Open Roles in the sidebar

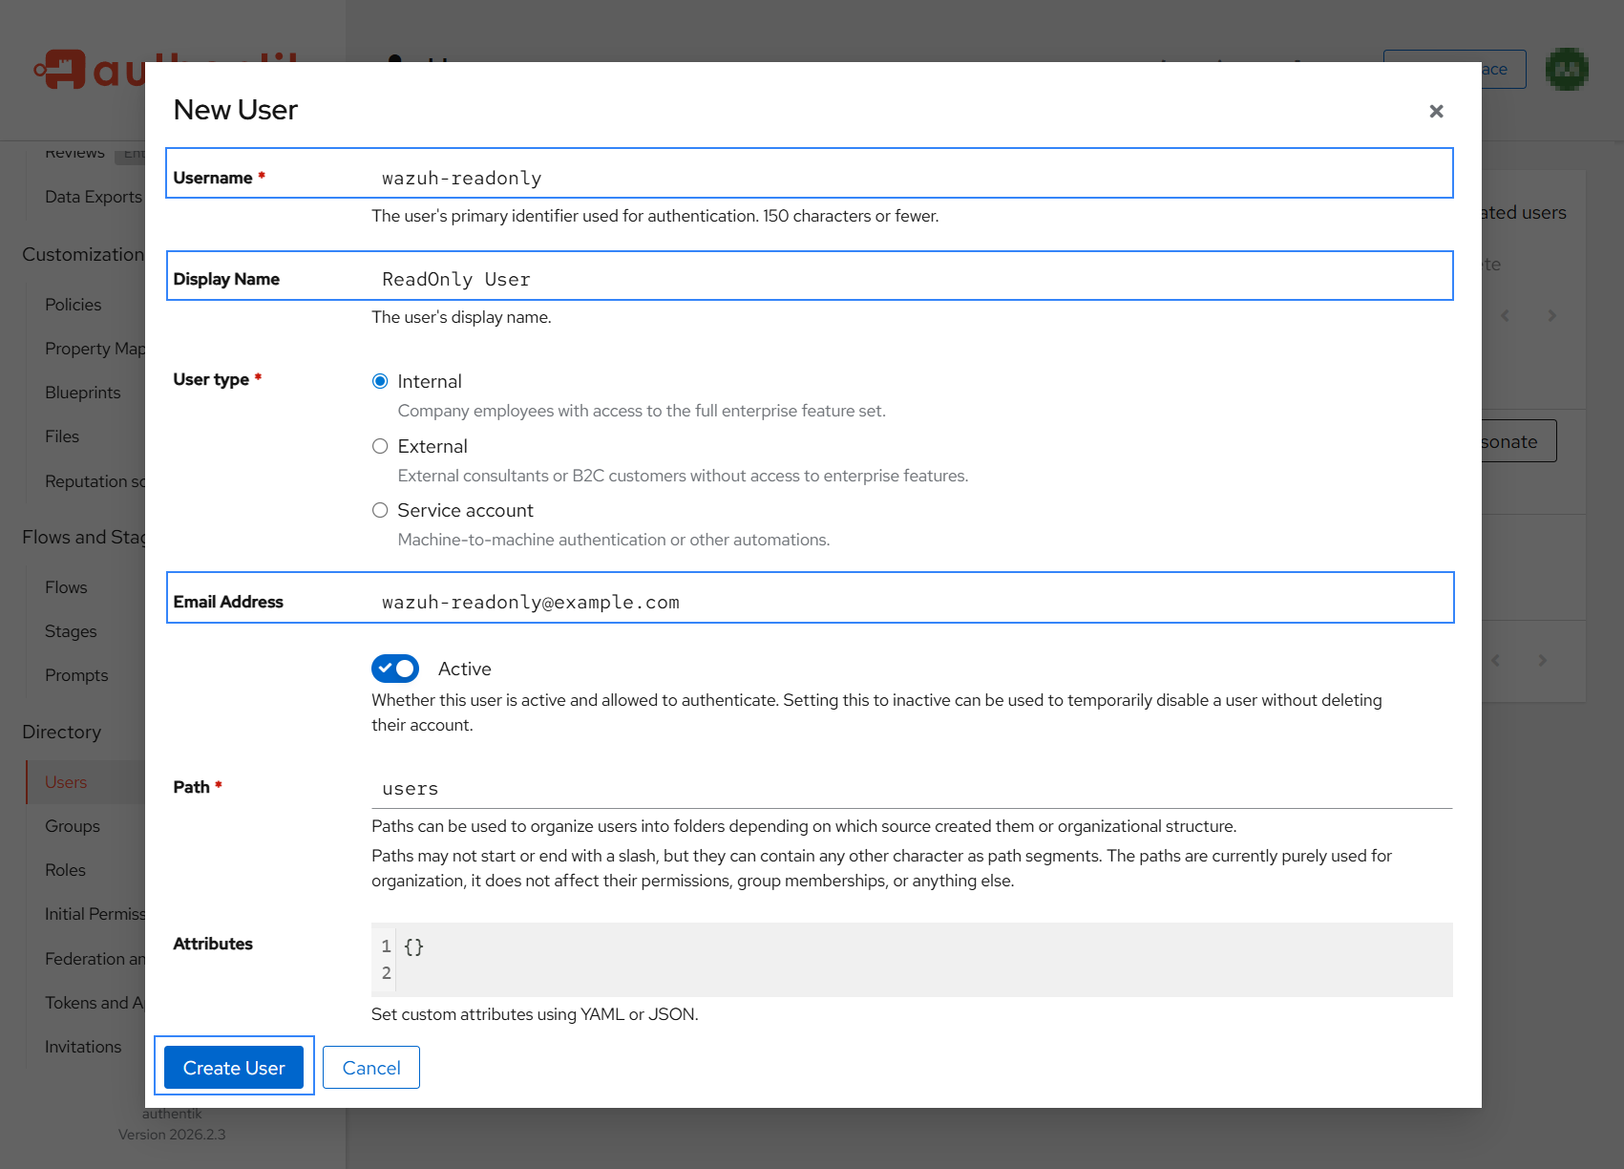[x=65, y=870]
